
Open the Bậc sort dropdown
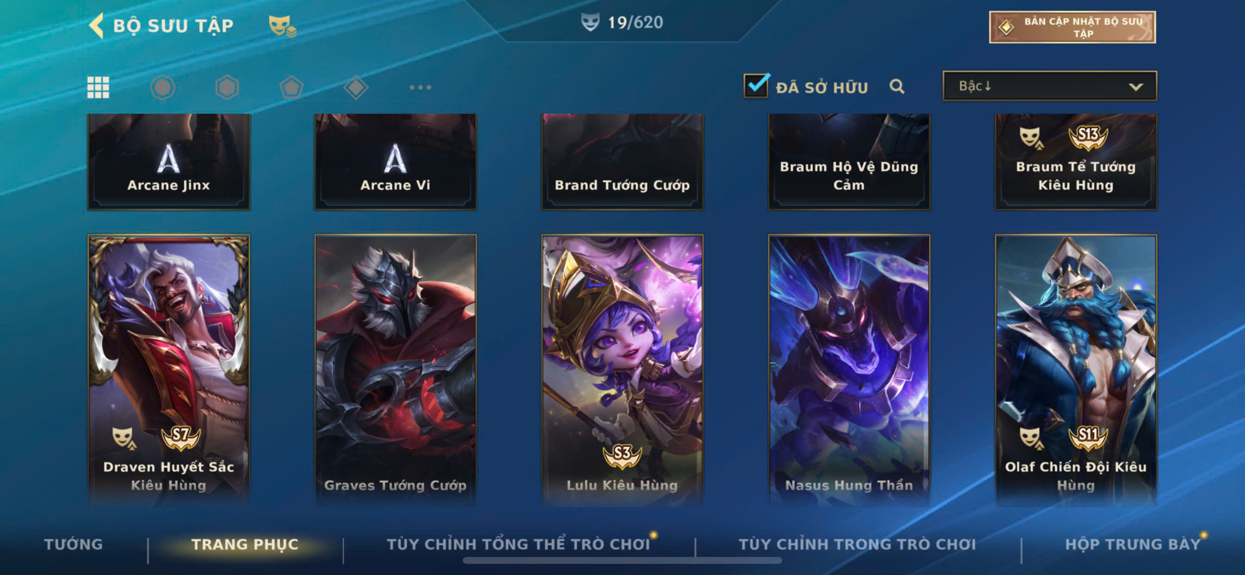(1050, 86)
